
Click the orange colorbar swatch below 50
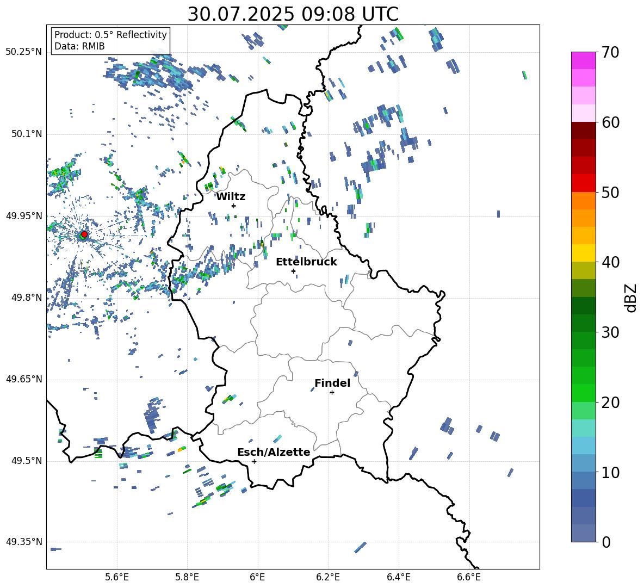pos(583,201)
